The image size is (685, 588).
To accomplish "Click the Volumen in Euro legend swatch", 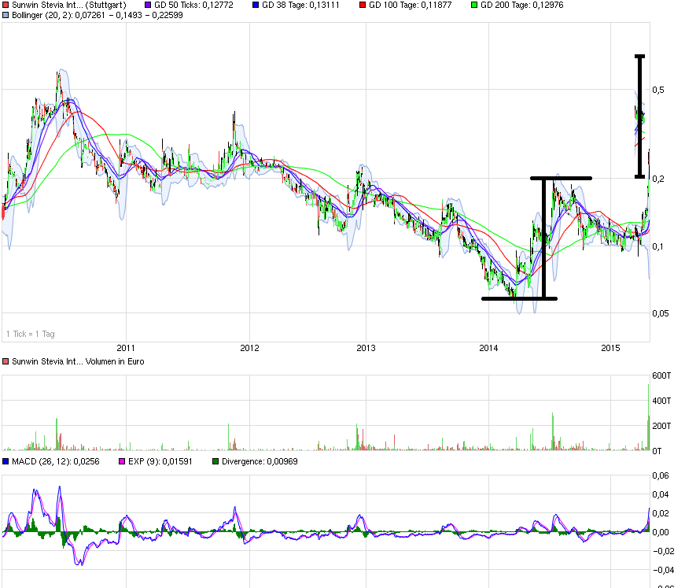I will pyautogui.click(x=6, y=361).
